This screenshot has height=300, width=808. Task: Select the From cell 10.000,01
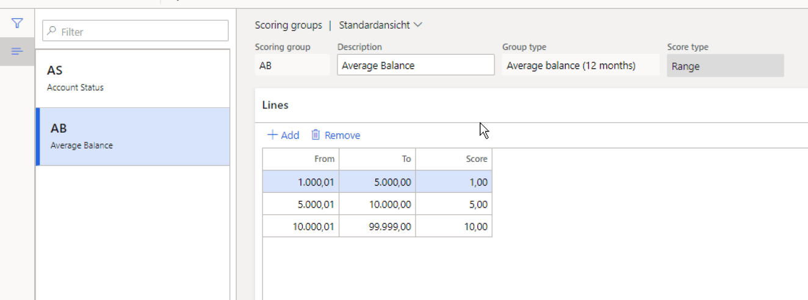coord(301,226)
